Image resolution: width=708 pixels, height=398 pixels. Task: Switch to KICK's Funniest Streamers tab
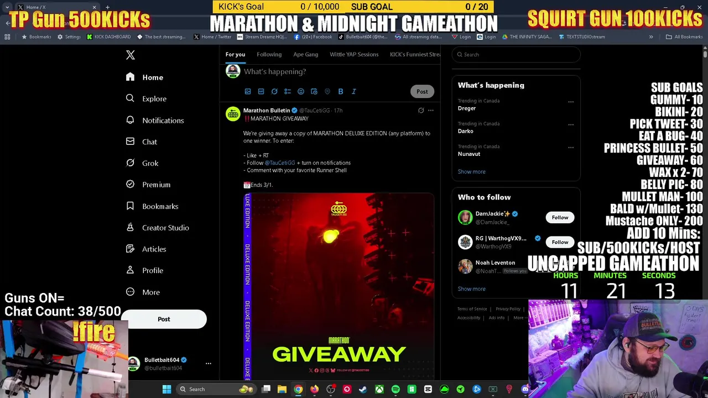pos(415,54)
